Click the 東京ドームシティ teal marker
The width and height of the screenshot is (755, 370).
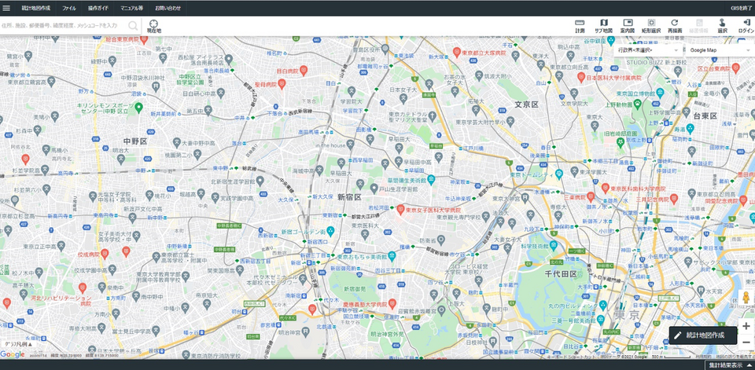(x=559, y=173)
